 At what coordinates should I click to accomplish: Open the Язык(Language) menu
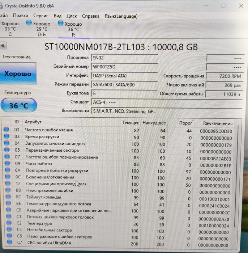point(121,16)
